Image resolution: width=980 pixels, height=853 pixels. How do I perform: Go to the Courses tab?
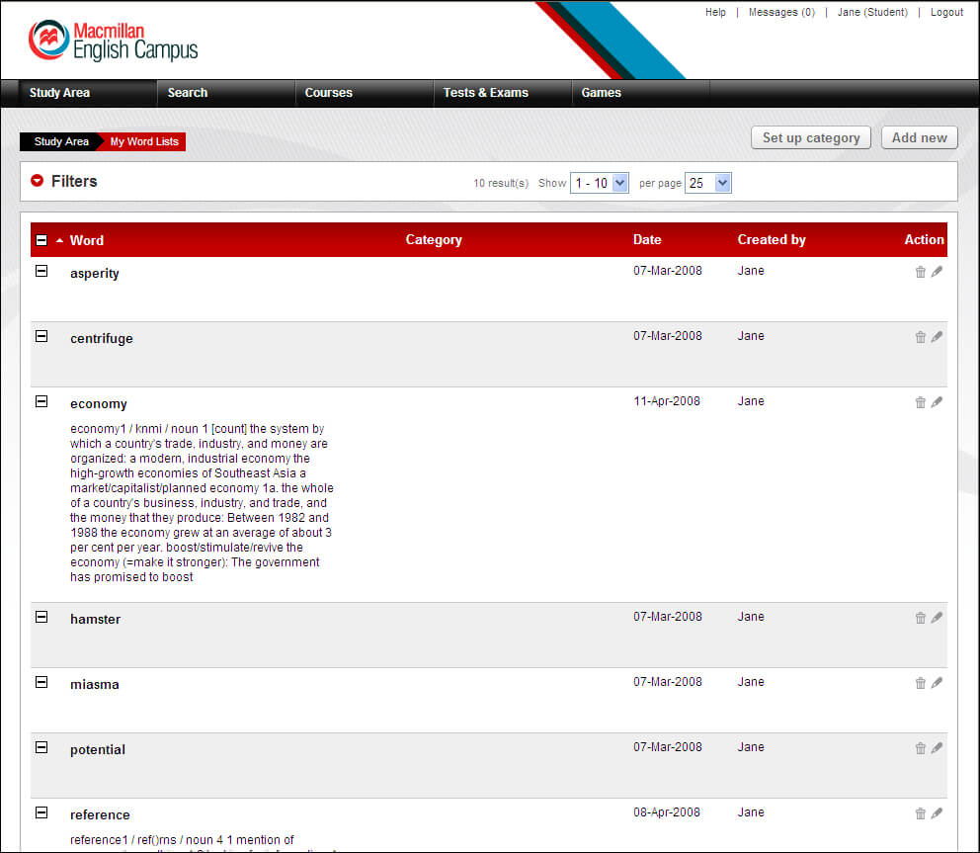pyautogui.click(x=328, y=93)
